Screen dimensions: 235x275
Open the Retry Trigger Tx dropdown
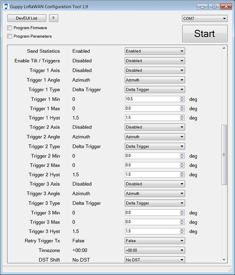pos(155,241)
